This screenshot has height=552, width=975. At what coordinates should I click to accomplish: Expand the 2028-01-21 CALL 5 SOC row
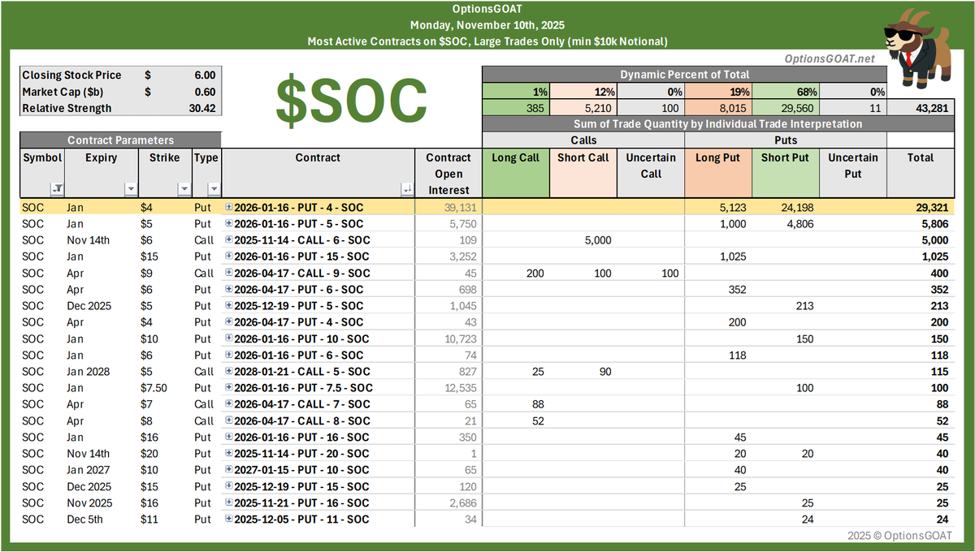(x=229, y=372)
